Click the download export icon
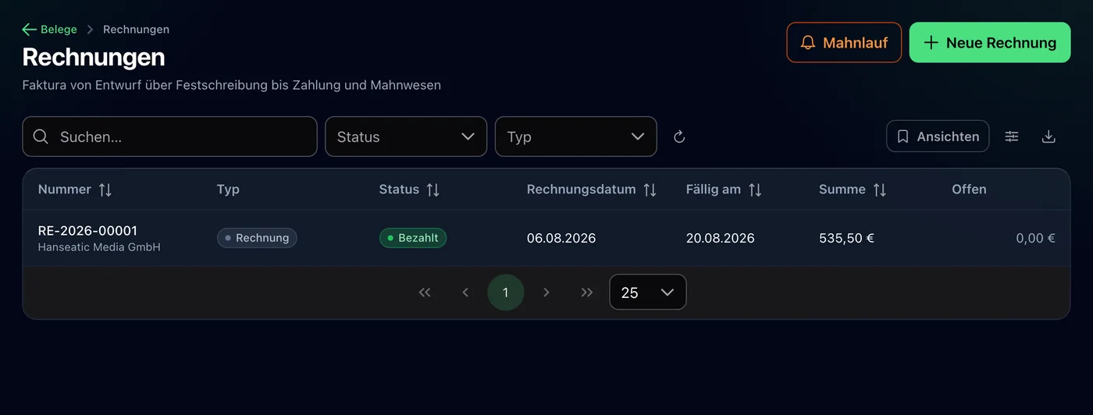The image size is (1093, 415). tap(1048, 137)
